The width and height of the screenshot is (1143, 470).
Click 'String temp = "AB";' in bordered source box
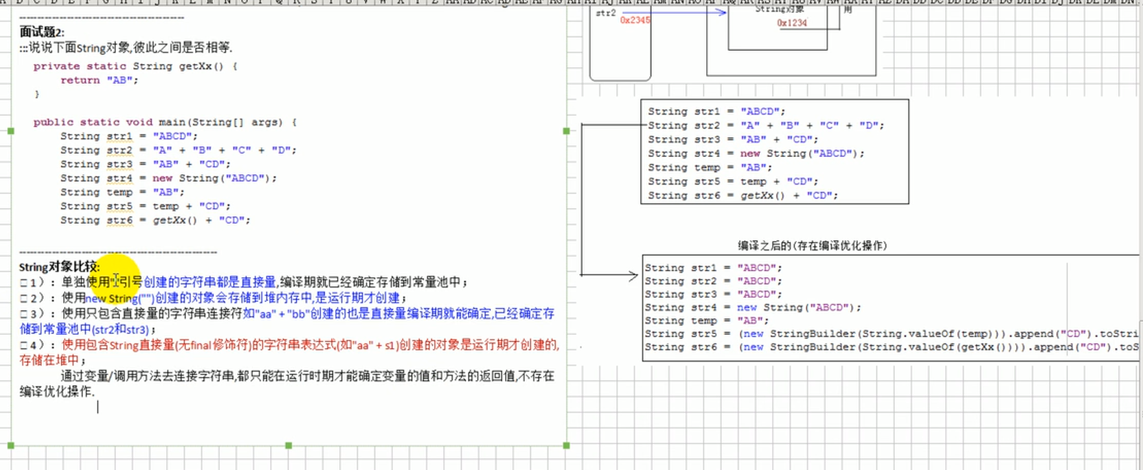point(710,167)
